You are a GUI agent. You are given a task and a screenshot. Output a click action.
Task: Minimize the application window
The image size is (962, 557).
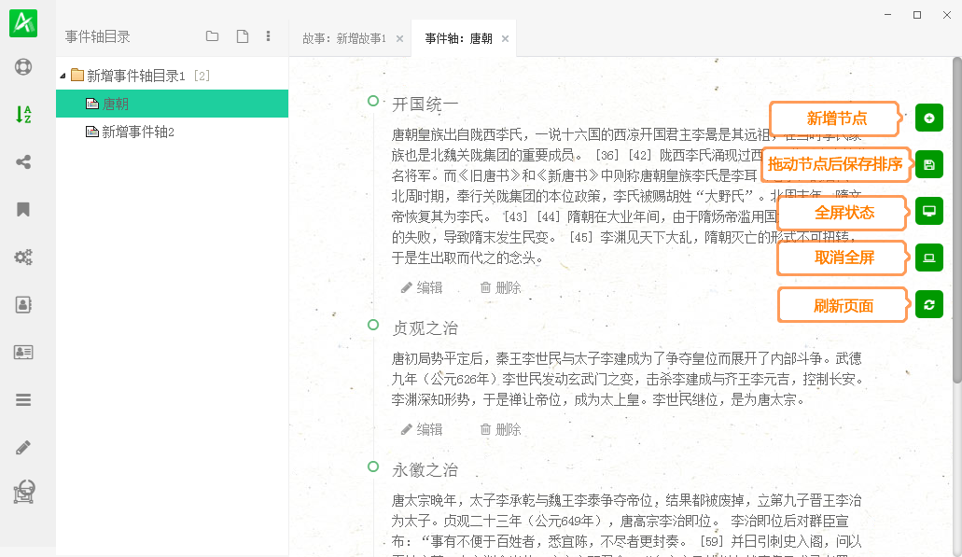click(887, 15)
